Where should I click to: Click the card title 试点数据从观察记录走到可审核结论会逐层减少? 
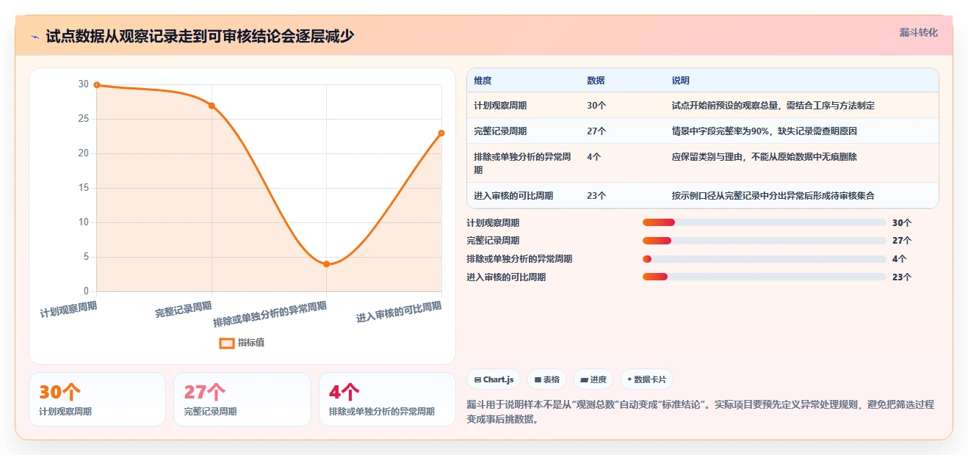[x=200, y=36]
